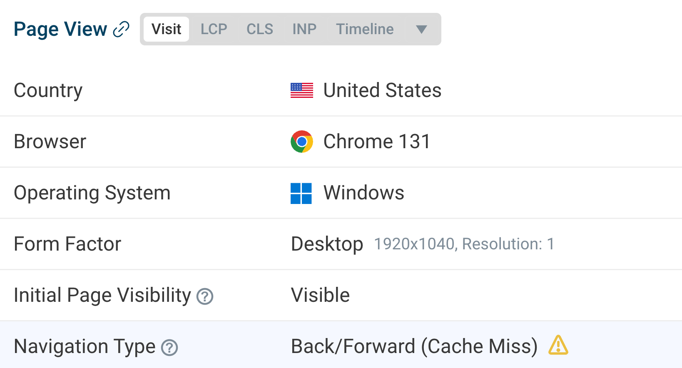Open help for Navigation Type
The width and height of the screenshot is (682, 368).
point(169,348)
